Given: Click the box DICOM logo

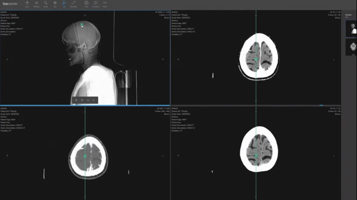Looking at the screenshot, I should click(10, 4).
